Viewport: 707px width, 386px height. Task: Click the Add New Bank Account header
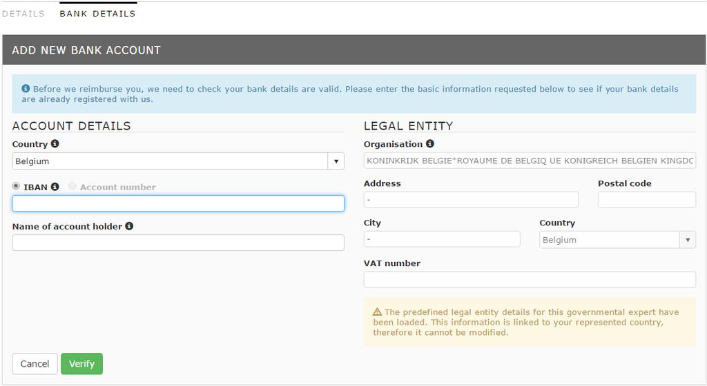point(86,50)
